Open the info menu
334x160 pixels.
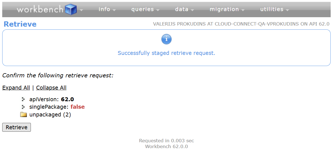(x=107, y=9)
